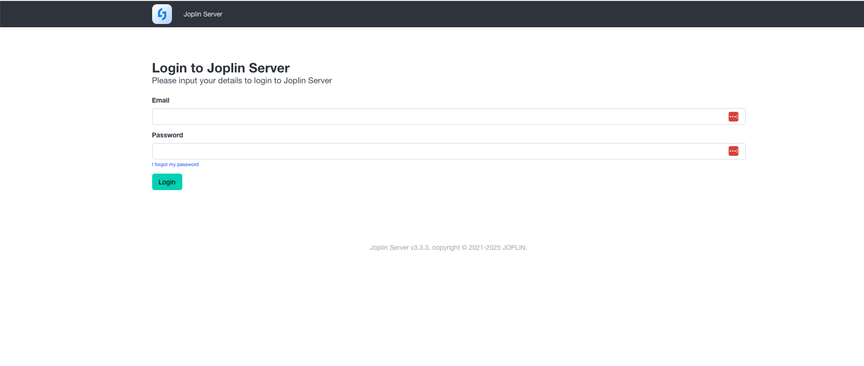Click the Joplin Server v3.3.3 copyright footer

click(x=448, y=247)
